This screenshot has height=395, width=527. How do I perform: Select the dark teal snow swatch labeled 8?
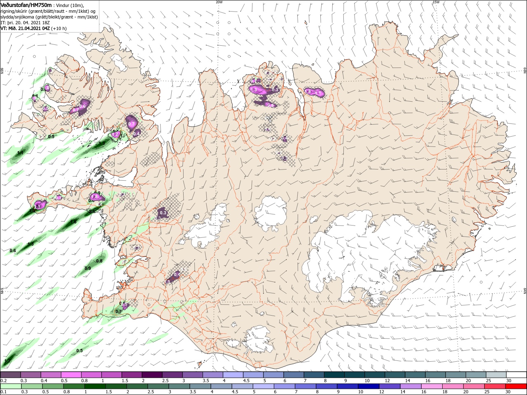(333, 374)
